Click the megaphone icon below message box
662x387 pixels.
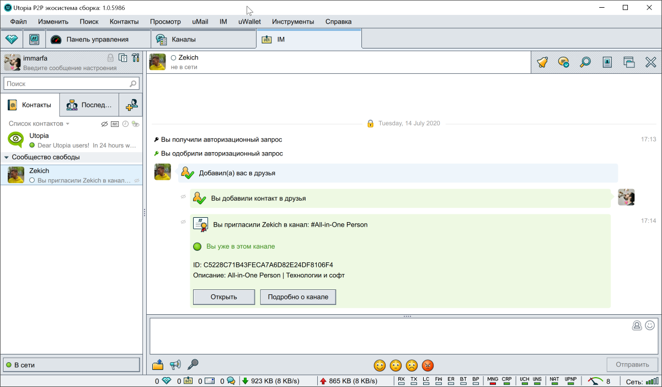coord(175,364)
